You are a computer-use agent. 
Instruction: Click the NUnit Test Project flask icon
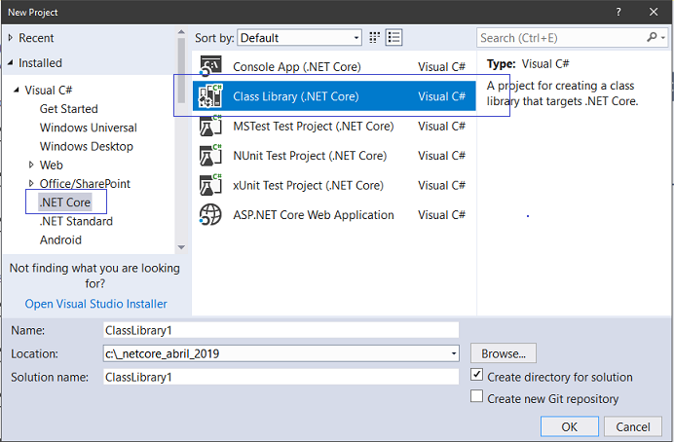point(210,156)
